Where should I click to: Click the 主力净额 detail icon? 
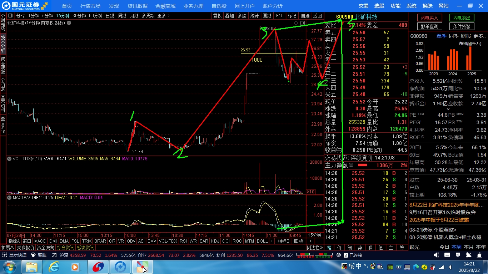point(351,165)
